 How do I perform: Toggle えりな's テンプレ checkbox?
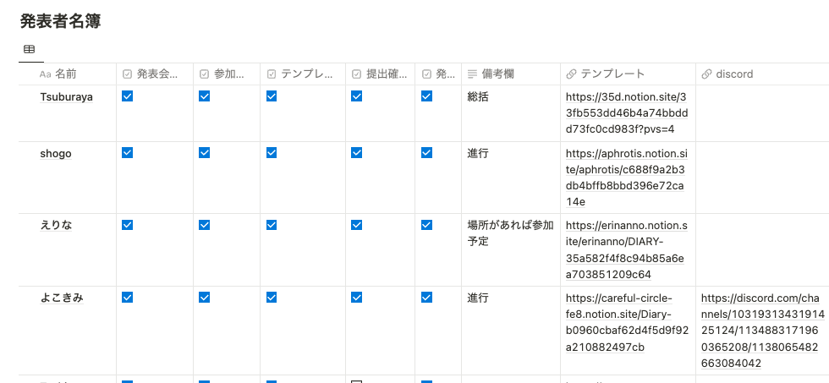pos(272,225)
